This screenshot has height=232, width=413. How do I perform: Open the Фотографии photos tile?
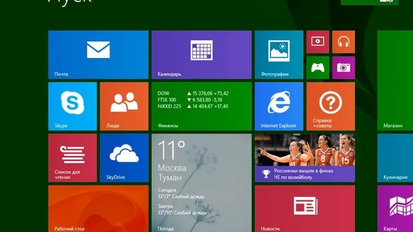pos(279,55)
